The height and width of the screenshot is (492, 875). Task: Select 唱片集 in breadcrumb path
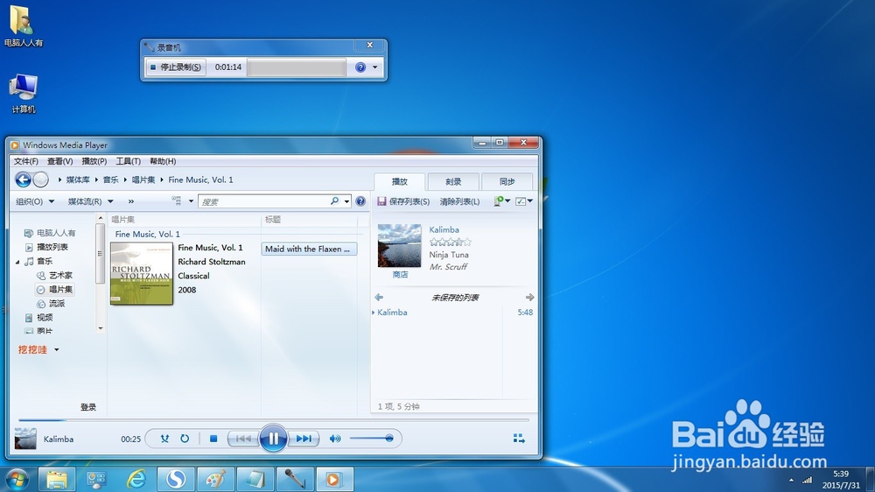click(143, 179)
